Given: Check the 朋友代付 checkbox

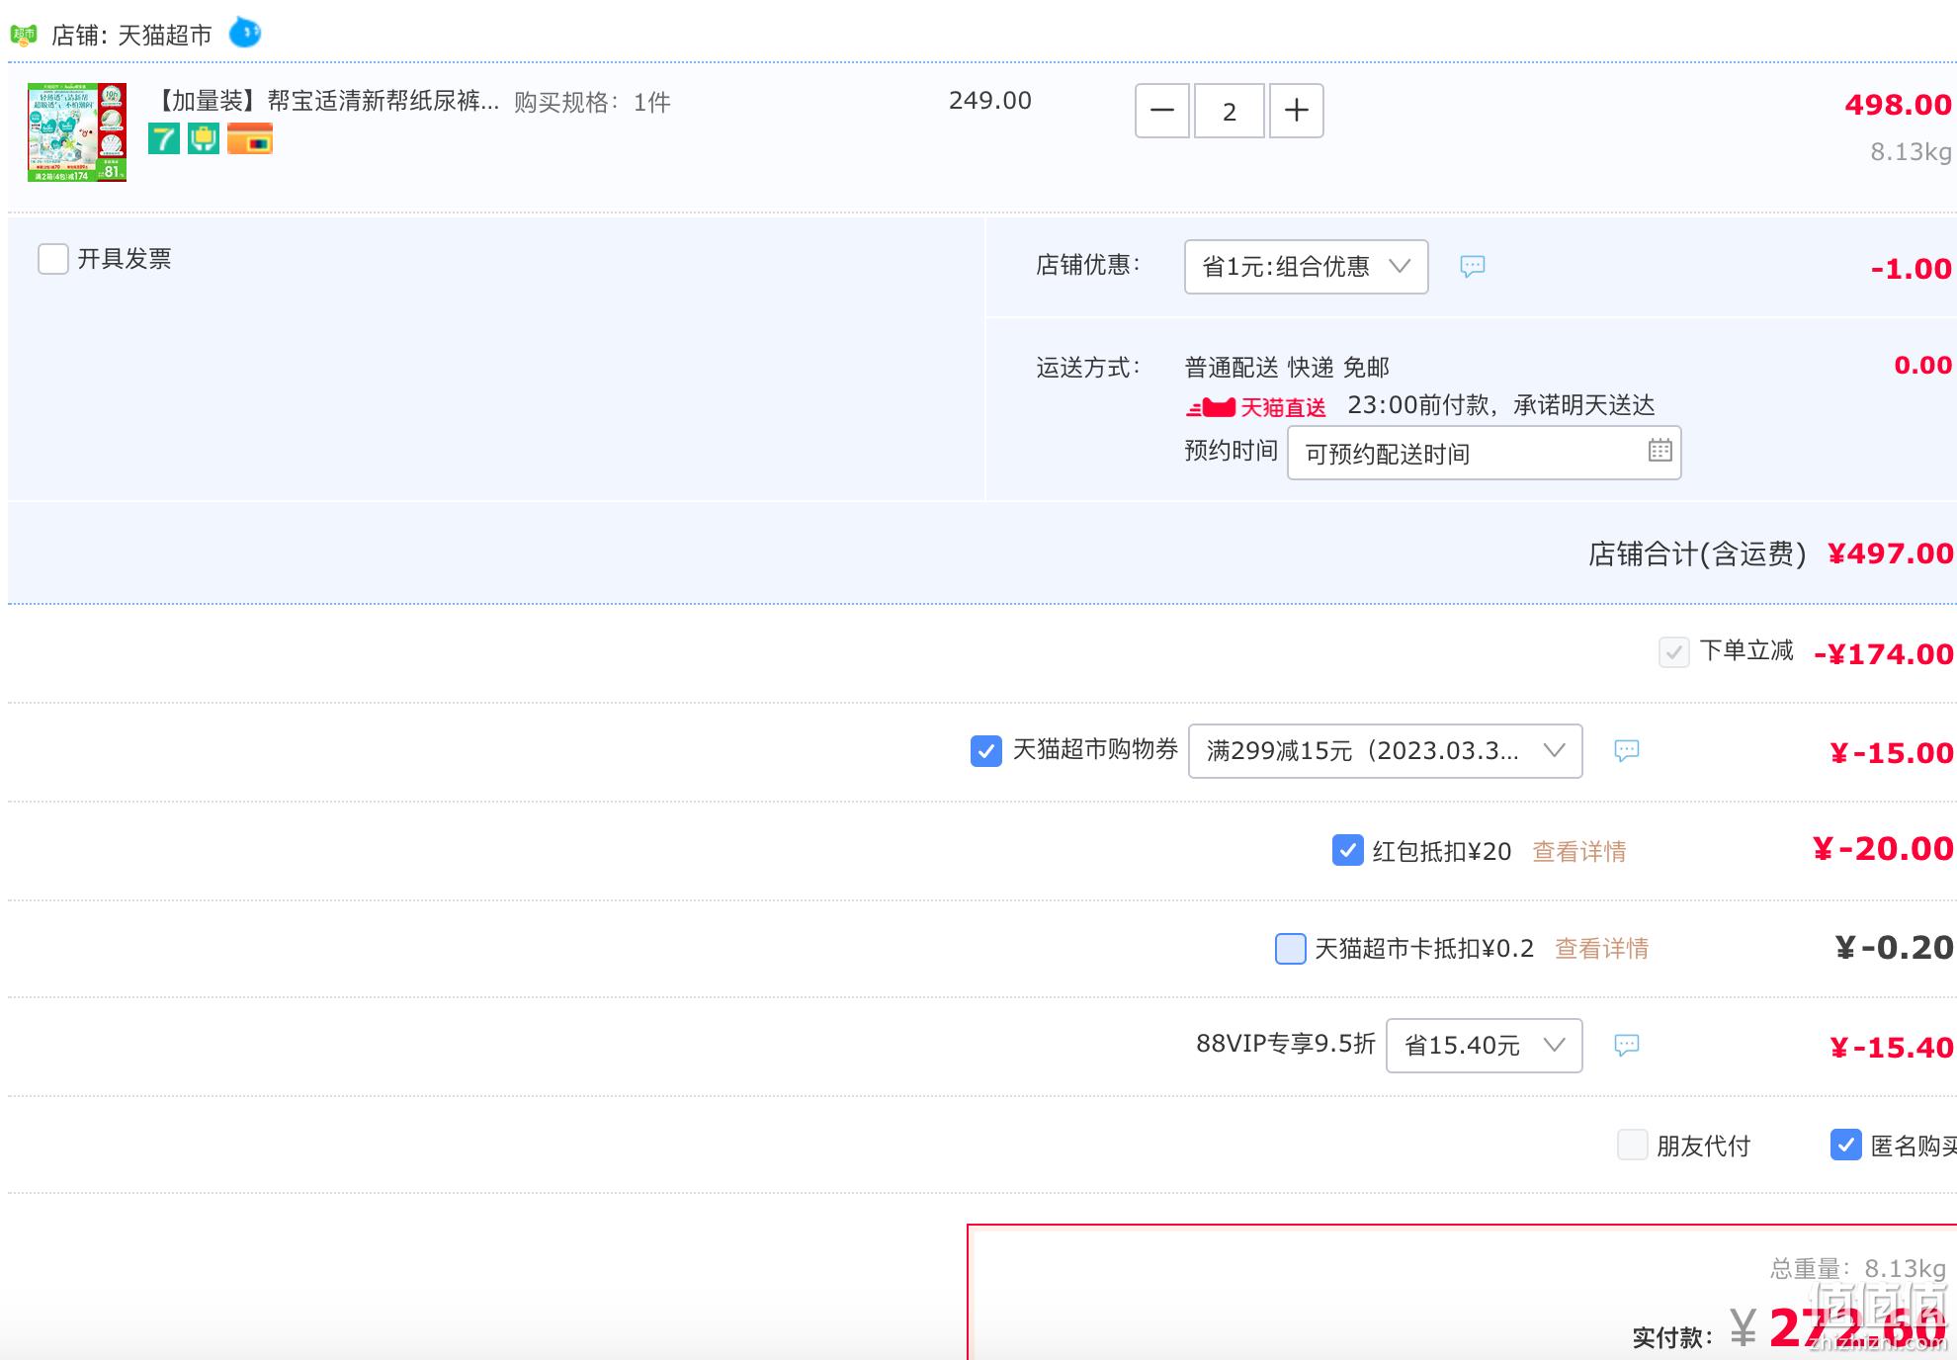Looking at the screenshot, I should 1633,1145.
